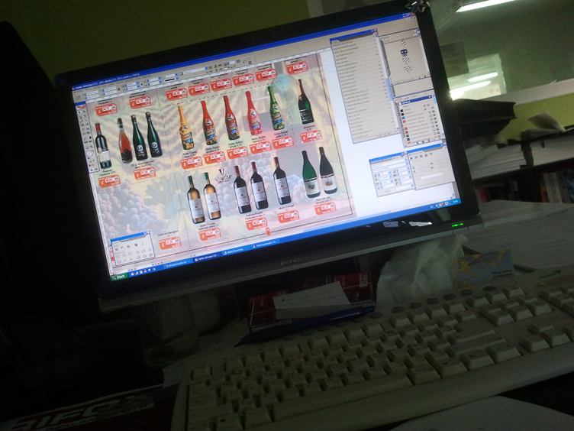The width and height of the screenshot is (574, 431).
Task: Select the yellow-orange bottle image on the layout
Action: tap(185, 128)
